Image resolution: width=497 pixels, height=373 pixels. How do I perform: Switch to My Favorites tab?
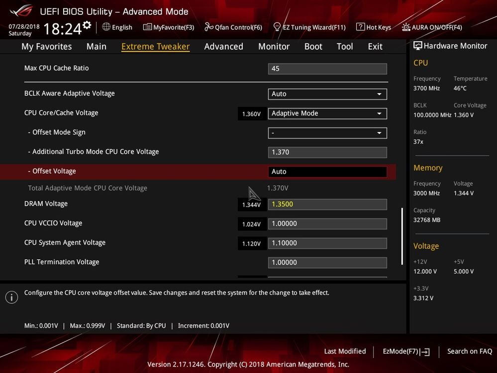(x=47, y=47)
